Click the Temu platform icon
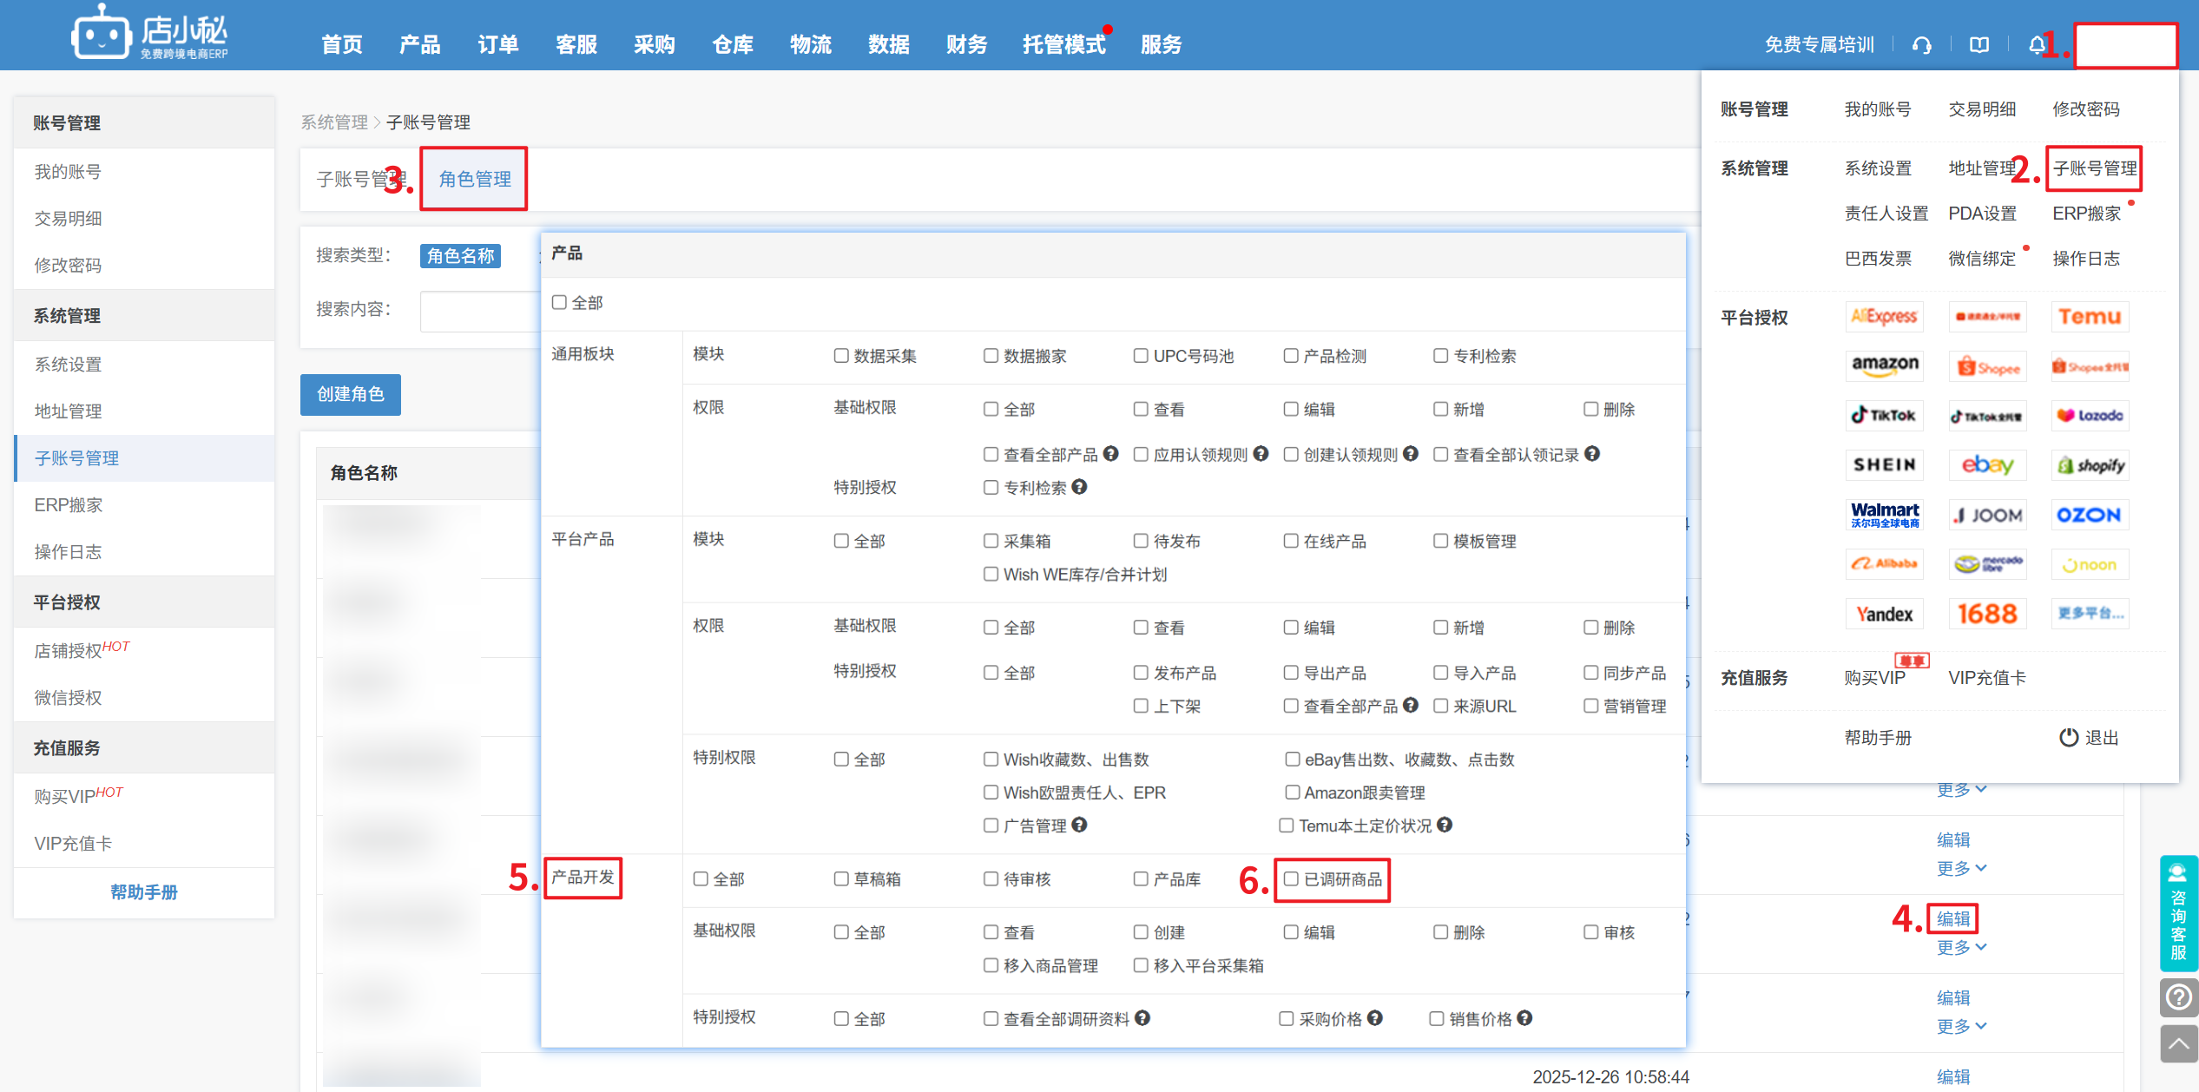This screenshot has width=2199, height=1092. tap(2089, 317)
